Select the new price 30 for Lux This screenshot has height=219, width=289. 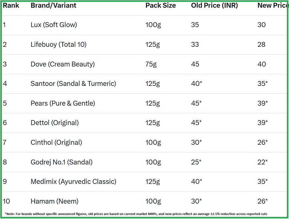[261, 25]
